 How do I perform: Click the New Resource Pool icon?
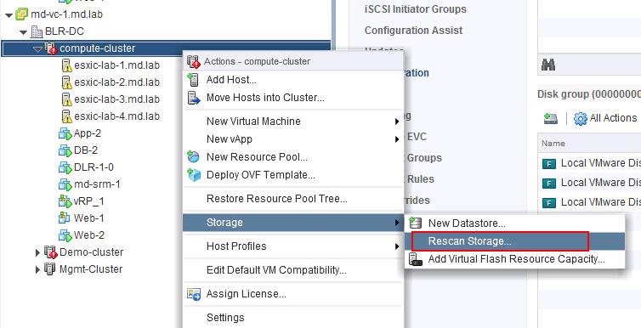(x=193, y=157)
